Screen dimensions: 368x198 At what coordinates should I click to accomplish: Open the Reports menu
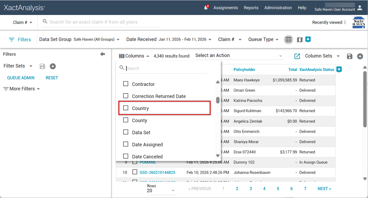(251, 8)
